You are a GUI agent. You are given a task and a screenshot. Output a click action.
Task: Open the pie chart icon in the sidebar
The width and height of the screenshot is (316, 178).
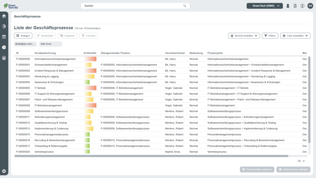click(x=4, y=47)
